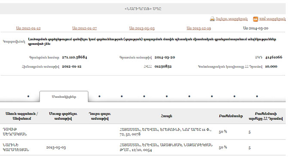Screen dimensions: 288x157
Task: Select the current 2014-03-20 record date
Action: [x=256, y=28]
